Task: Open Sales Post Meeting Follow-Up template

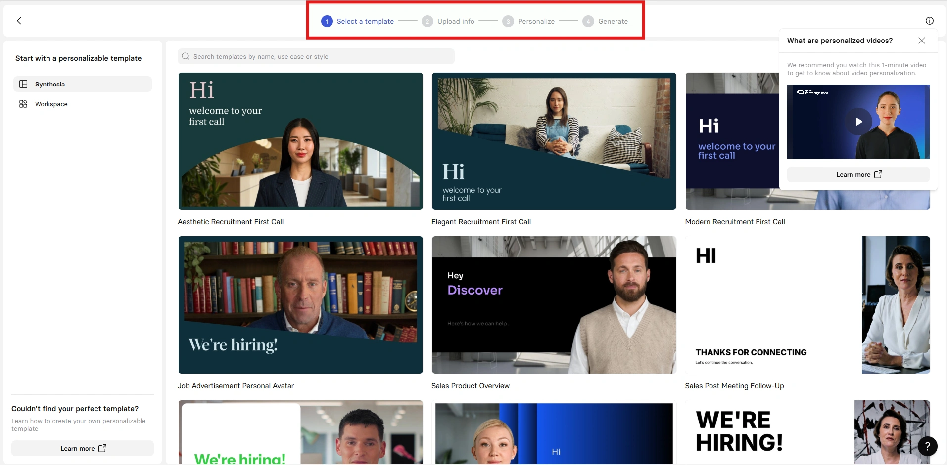Action: coord(807,304)
